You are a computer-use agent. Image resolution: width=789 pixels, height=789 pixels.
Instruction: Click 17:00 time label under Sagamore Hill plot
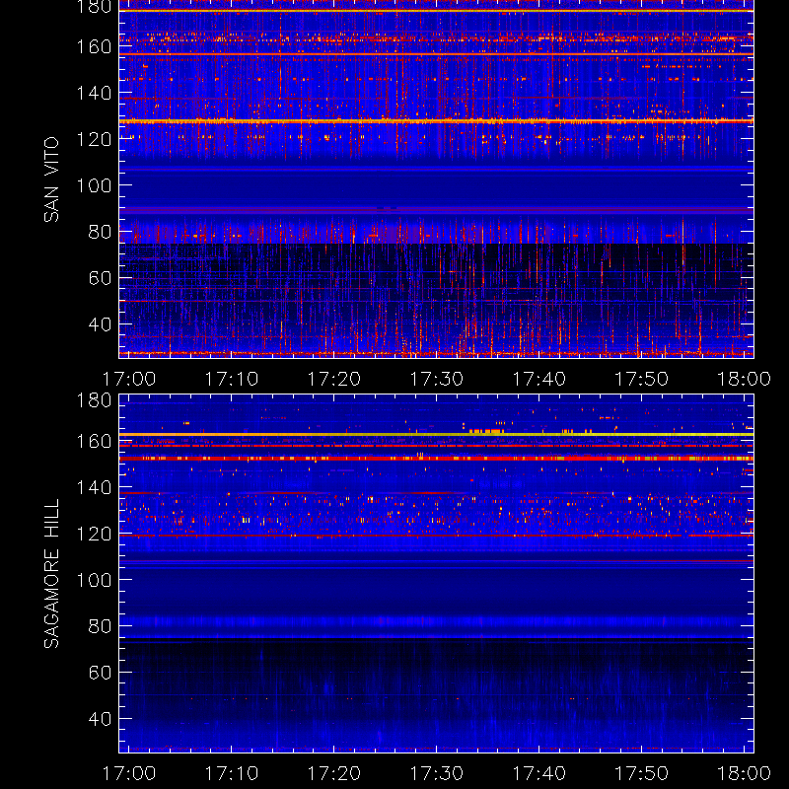(x=129, y=773)
